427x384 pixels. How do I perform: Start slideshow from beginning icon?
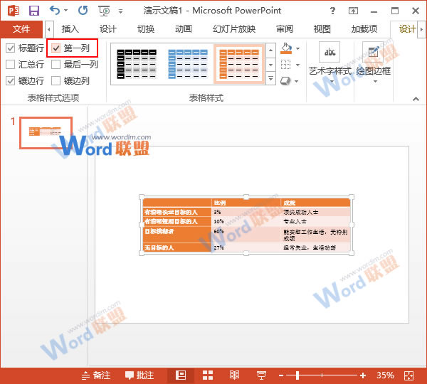point(105,11)
